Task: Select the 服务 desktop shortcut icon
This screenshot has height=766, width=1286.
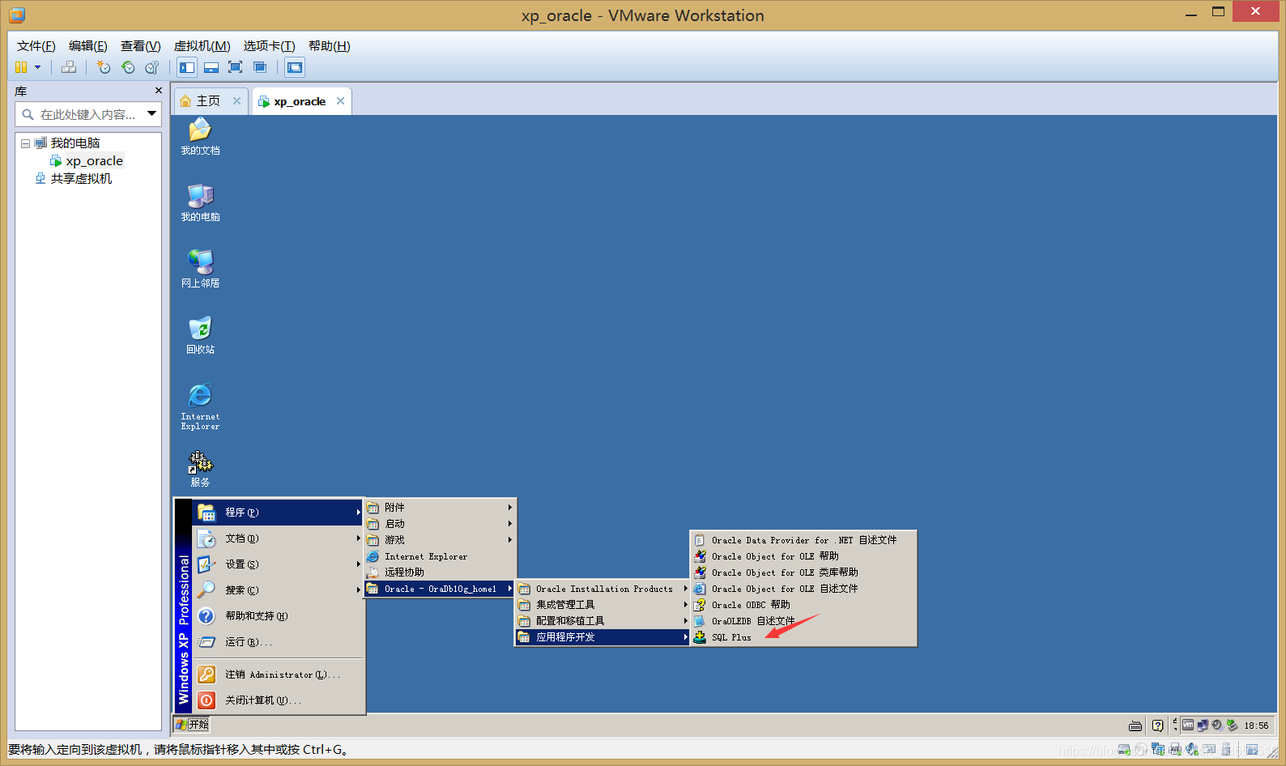Action: coord(200,469)
